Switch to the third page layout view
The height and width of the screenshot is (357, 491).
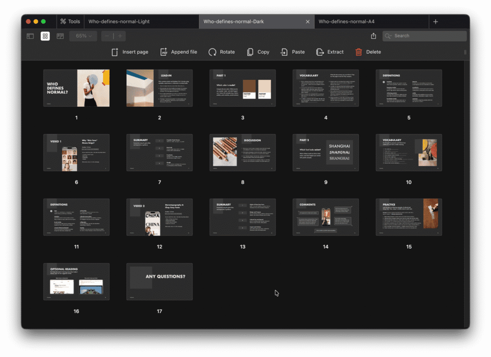pyautogui.click(x=60, y=36)
